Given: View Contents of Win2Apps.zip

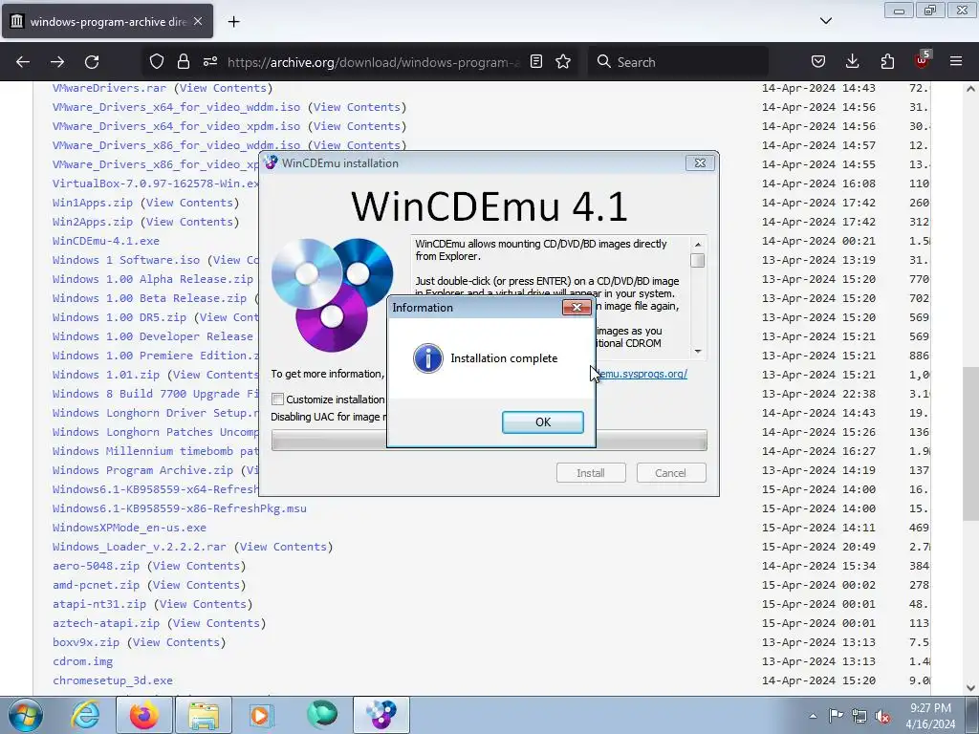Looking at the screenshot, I should (x=190, y=222).
